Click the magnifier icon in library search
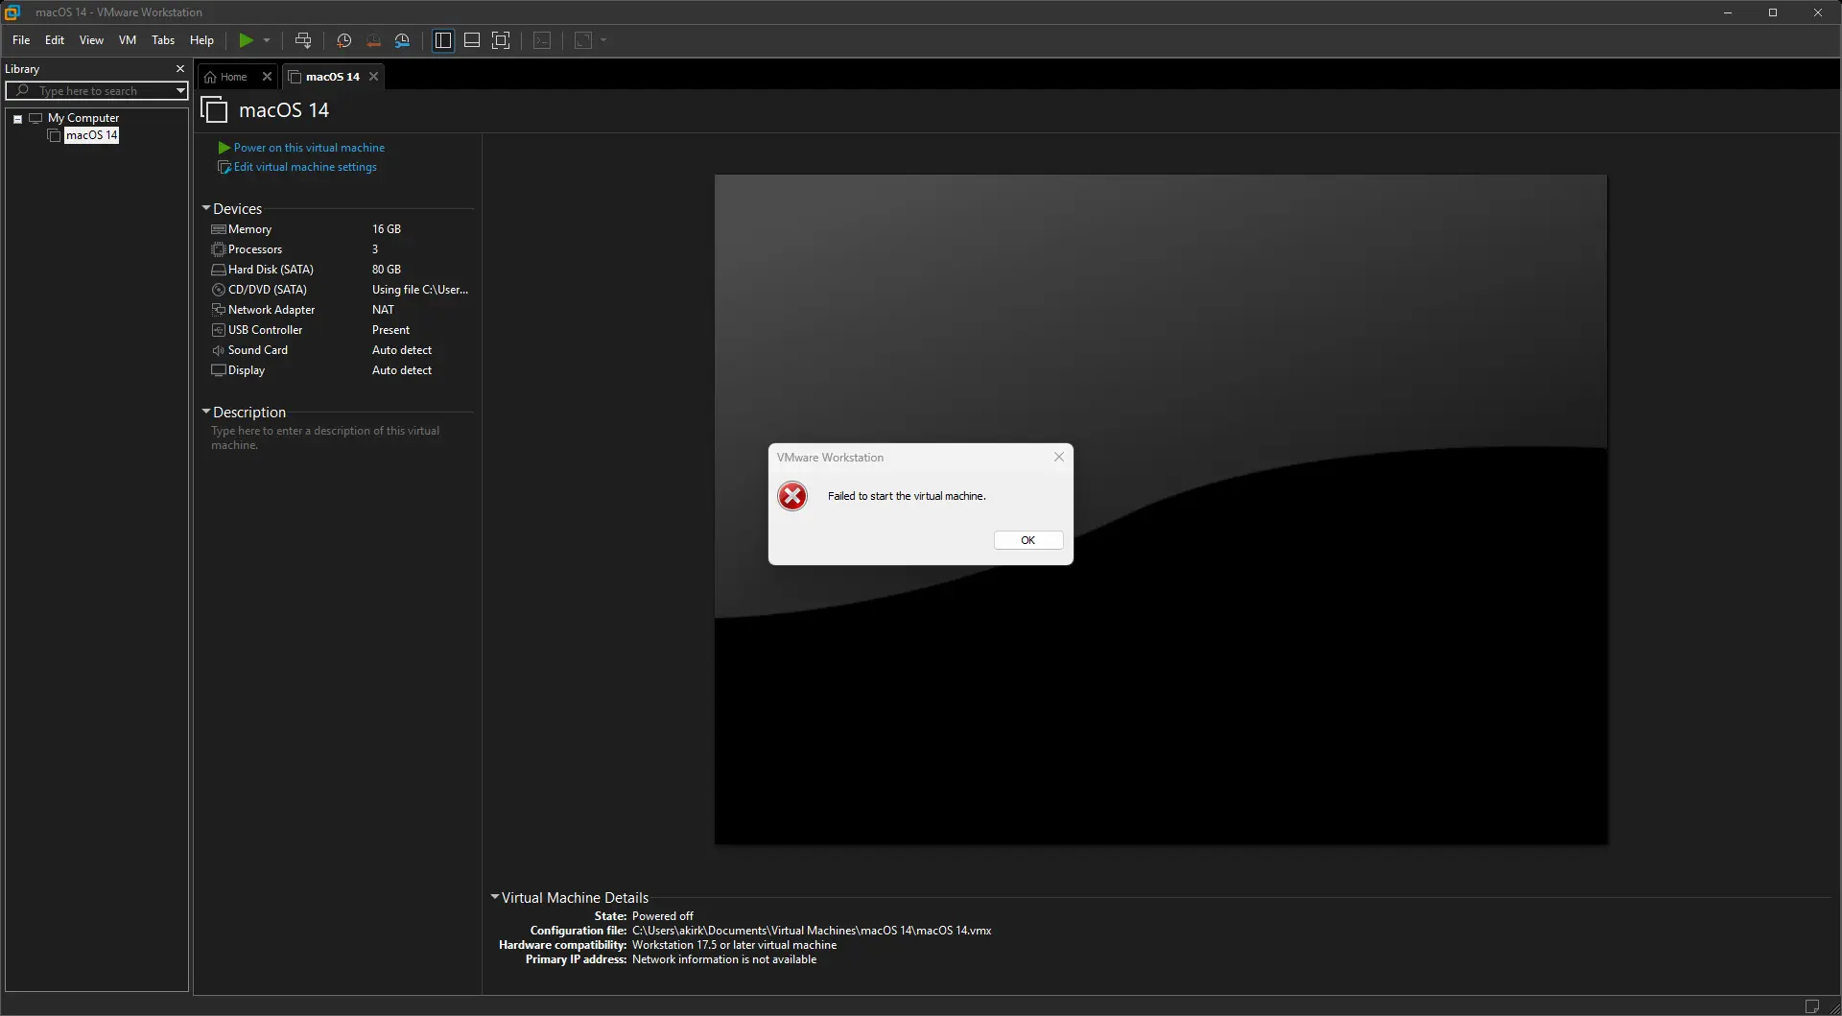 [x=22, y=90]
